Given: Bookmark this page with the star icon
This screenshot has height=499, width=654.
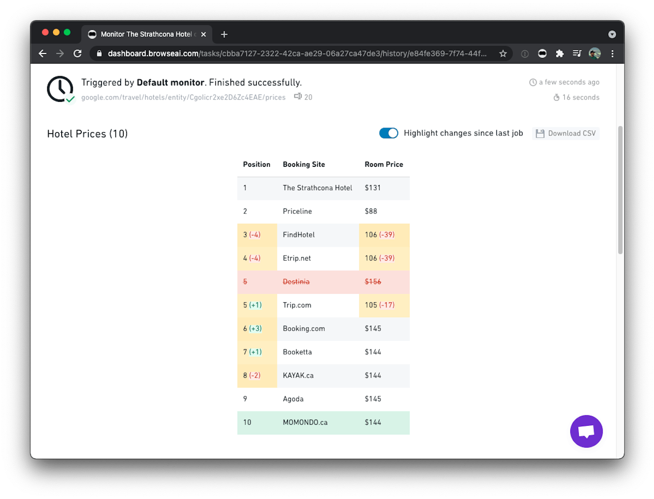Looking at the screenshot, I should click(x=503, y=54).
